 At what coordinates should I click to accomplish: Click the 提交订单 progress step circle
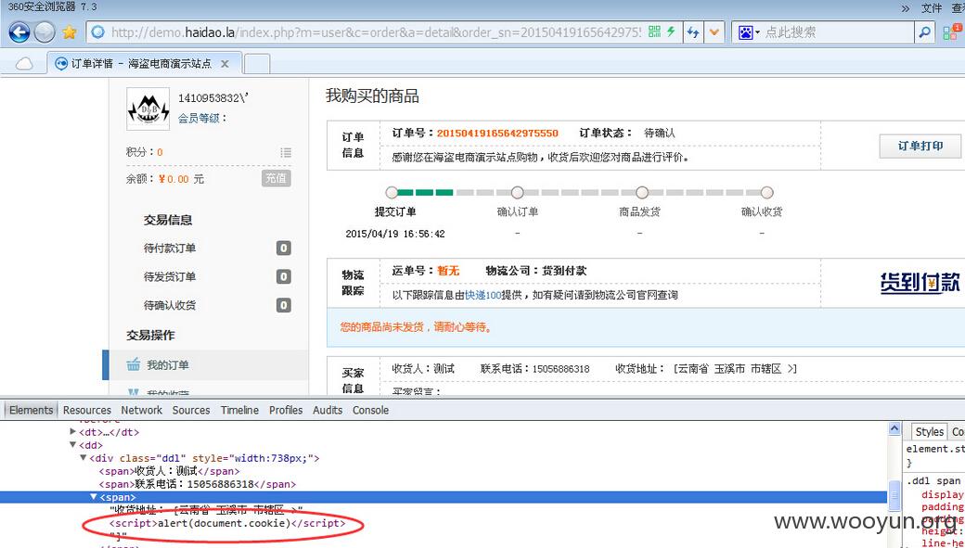pos(392,193)
